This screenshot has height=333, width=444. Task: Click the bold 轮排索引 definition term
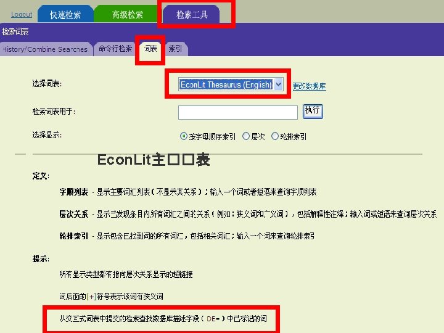pos(74,236)
